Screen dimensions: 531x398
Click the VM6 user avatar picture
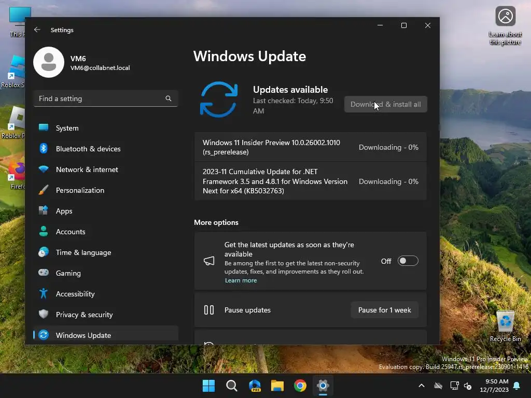pos(49,62)
